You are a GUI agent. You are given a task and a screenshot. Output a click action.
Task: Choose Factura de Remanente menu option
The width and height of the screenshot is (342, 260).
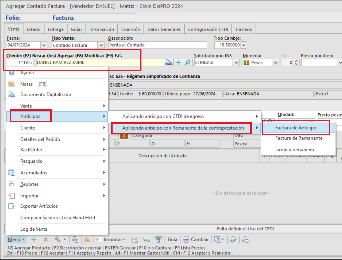point(299,138)
